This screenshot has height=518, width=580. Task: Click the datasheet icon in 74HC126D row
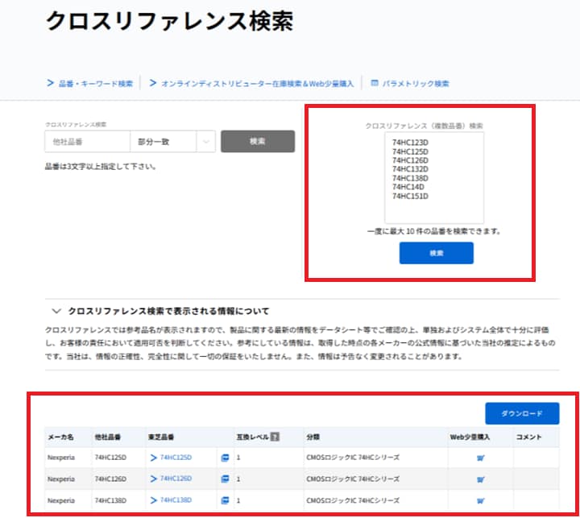225,479
